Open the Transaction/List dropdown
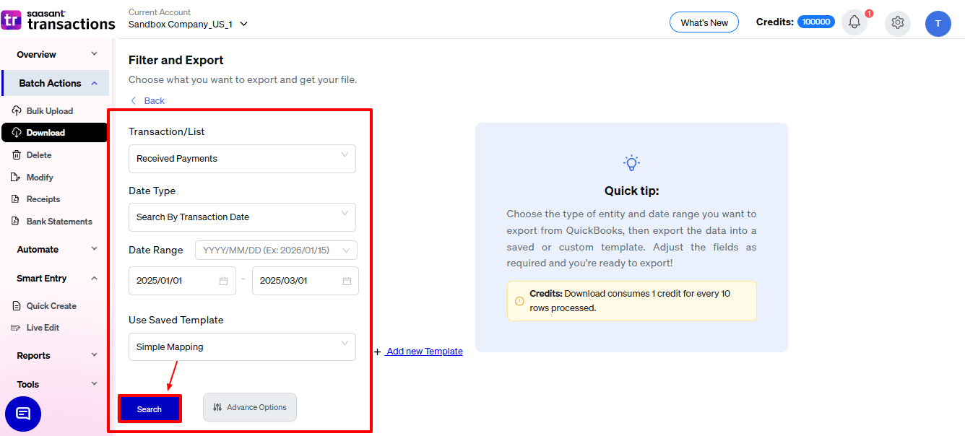Image resolution: width=965 pixels, height=436 pixels. 242,159
